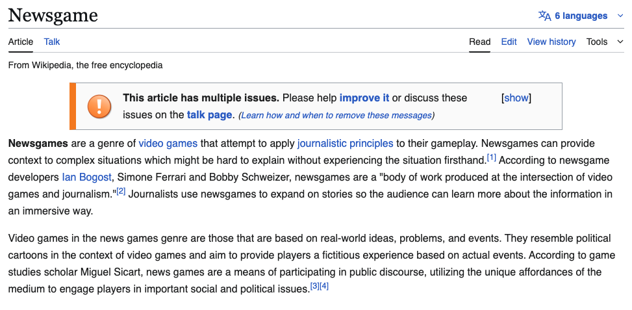Jump to citation reference 3
The height and width of the screenshot is (310, 632).
click(315, 286)
